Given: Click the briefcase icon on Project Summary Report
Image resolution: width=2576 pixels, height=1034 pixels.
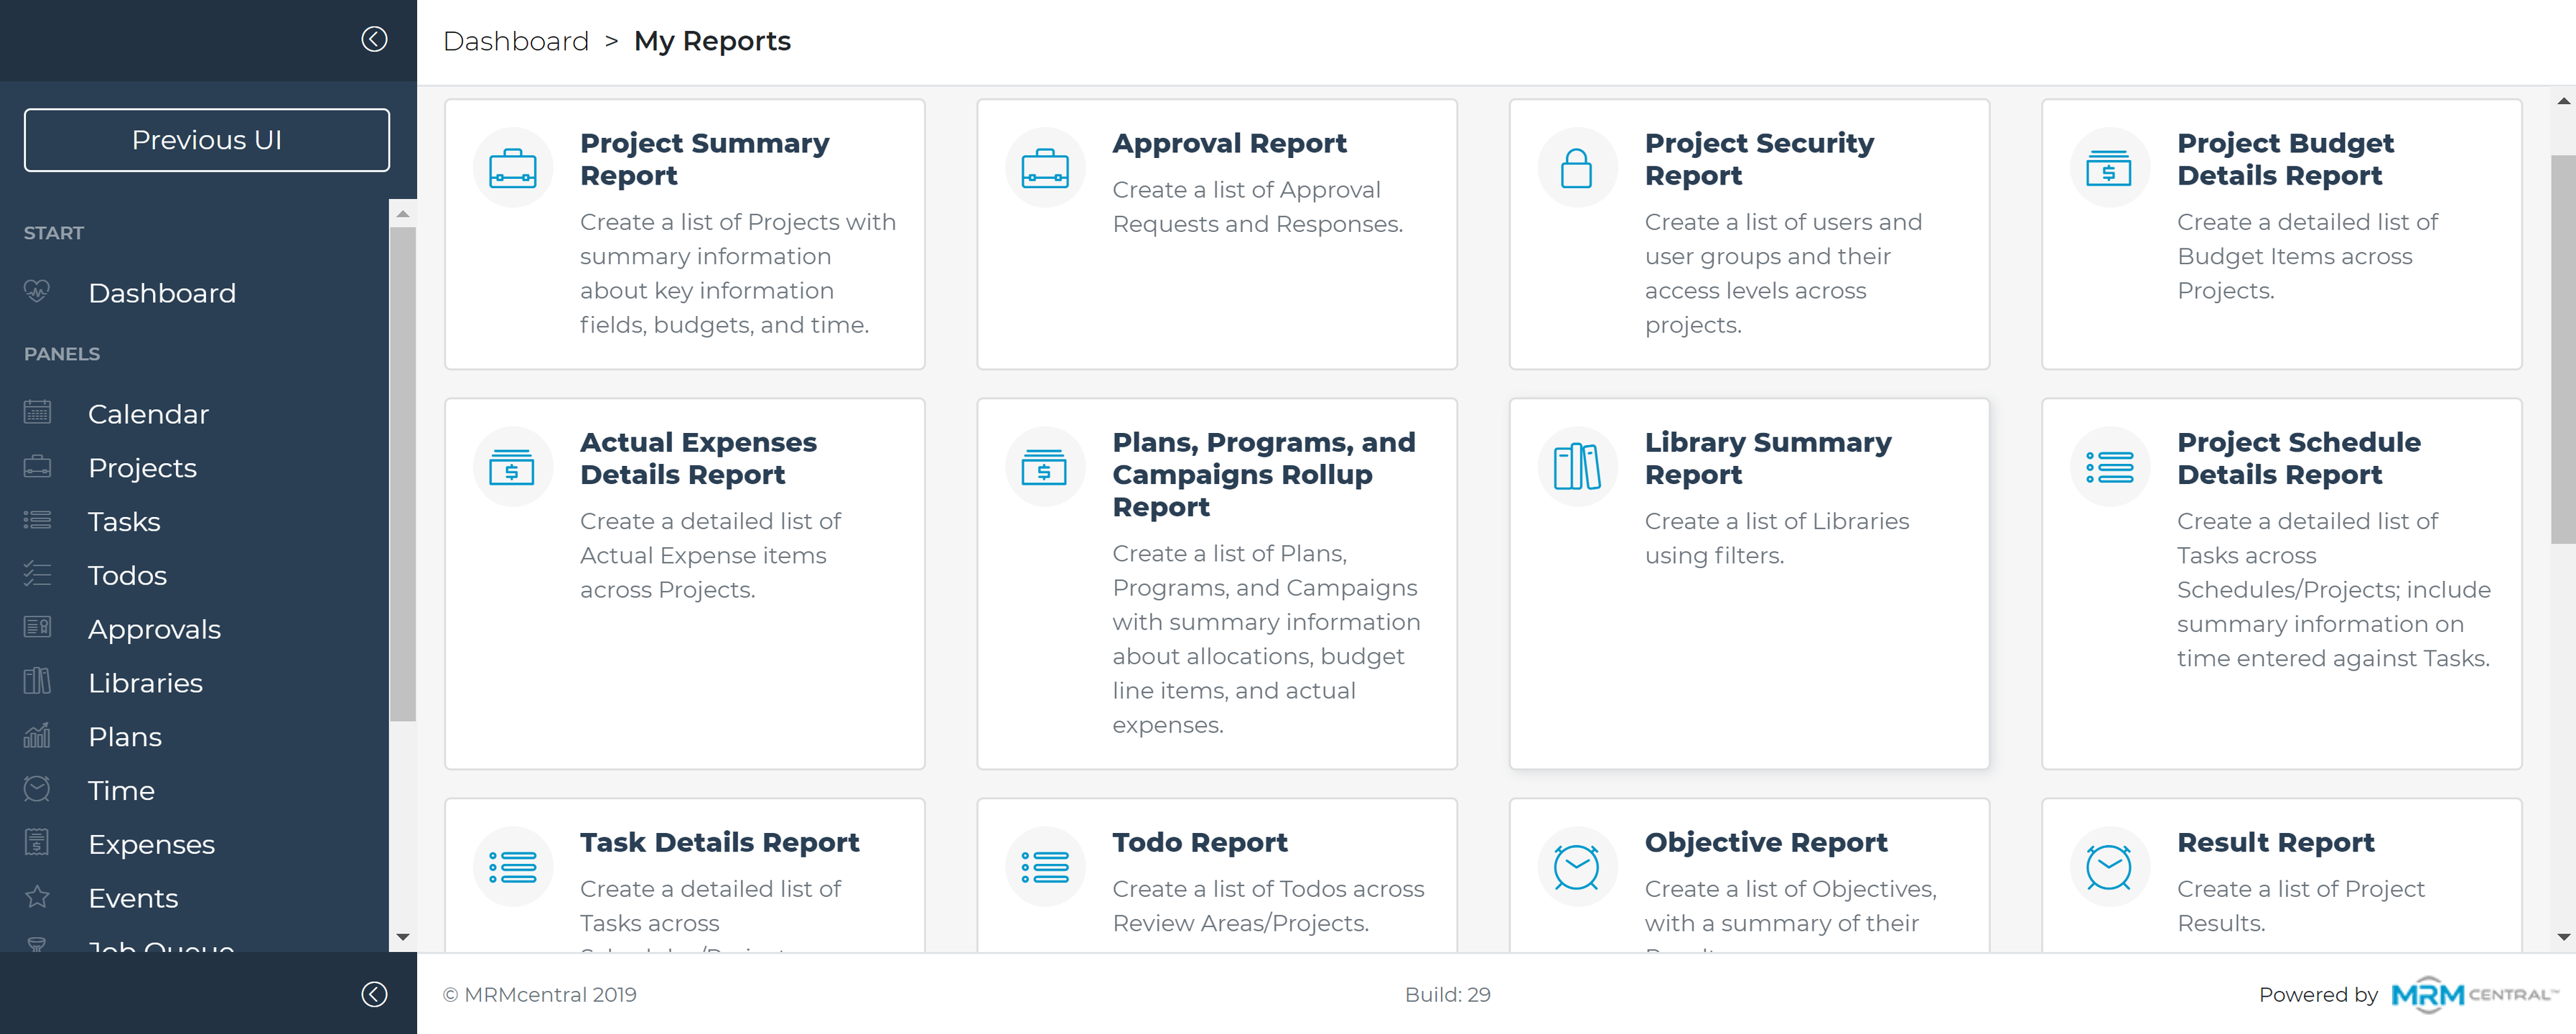Looking at the screenshot, I should (512, 168).
